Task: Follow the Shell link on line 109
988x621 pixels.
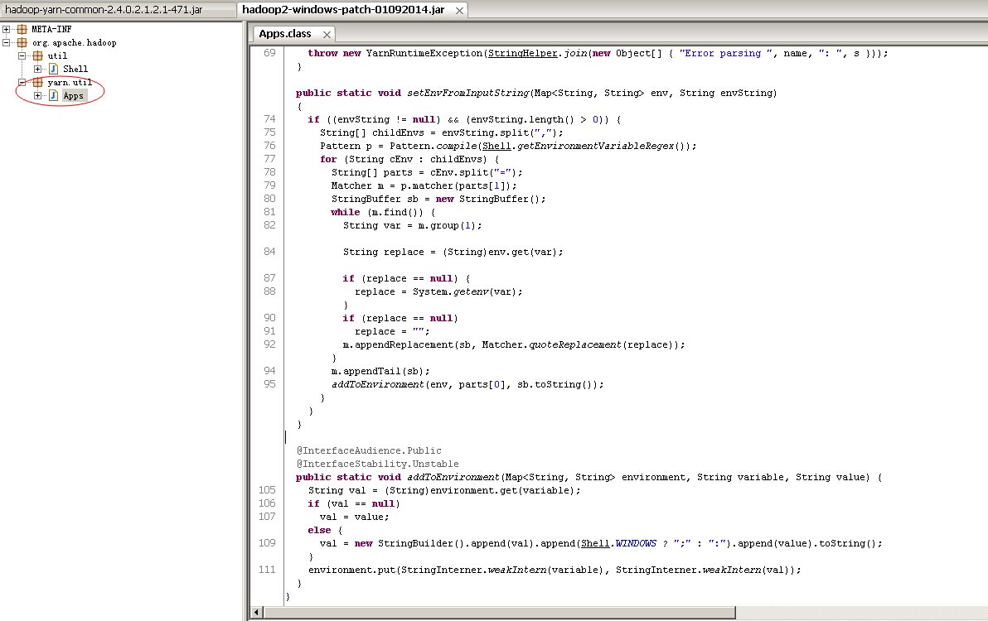Action: 595,544
